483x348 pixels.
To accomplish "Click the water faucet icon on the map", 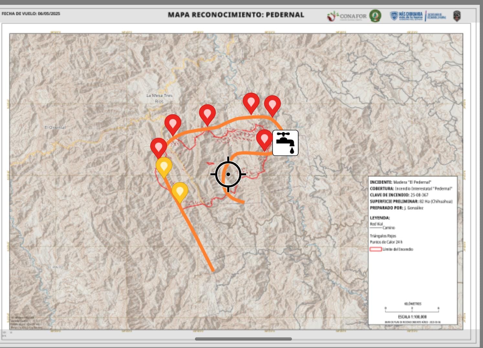I will coord(285,143).
